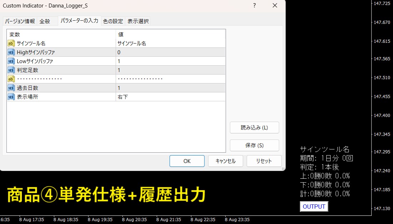Viewport: 393px width, 224px height.
Task: Open the 色の設定 tab
Action: [113, 21]
